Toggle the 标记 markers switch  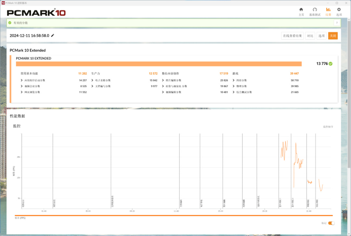pyautogui.click(x=331, y=223)
